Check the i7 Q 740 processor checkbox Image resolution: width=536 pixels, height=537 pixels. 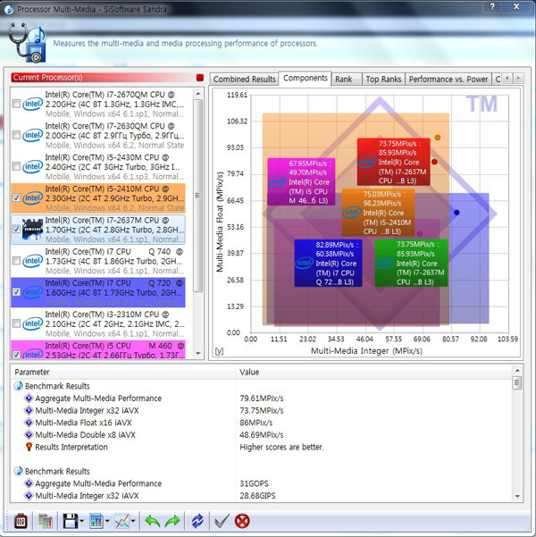tap(16, 261)
